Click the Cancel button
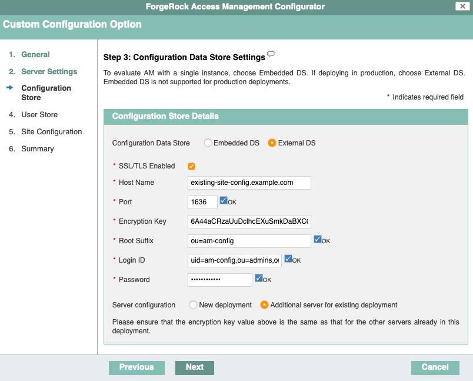The width and height of the screenshot is (473, 381). [x=435, y=367]
